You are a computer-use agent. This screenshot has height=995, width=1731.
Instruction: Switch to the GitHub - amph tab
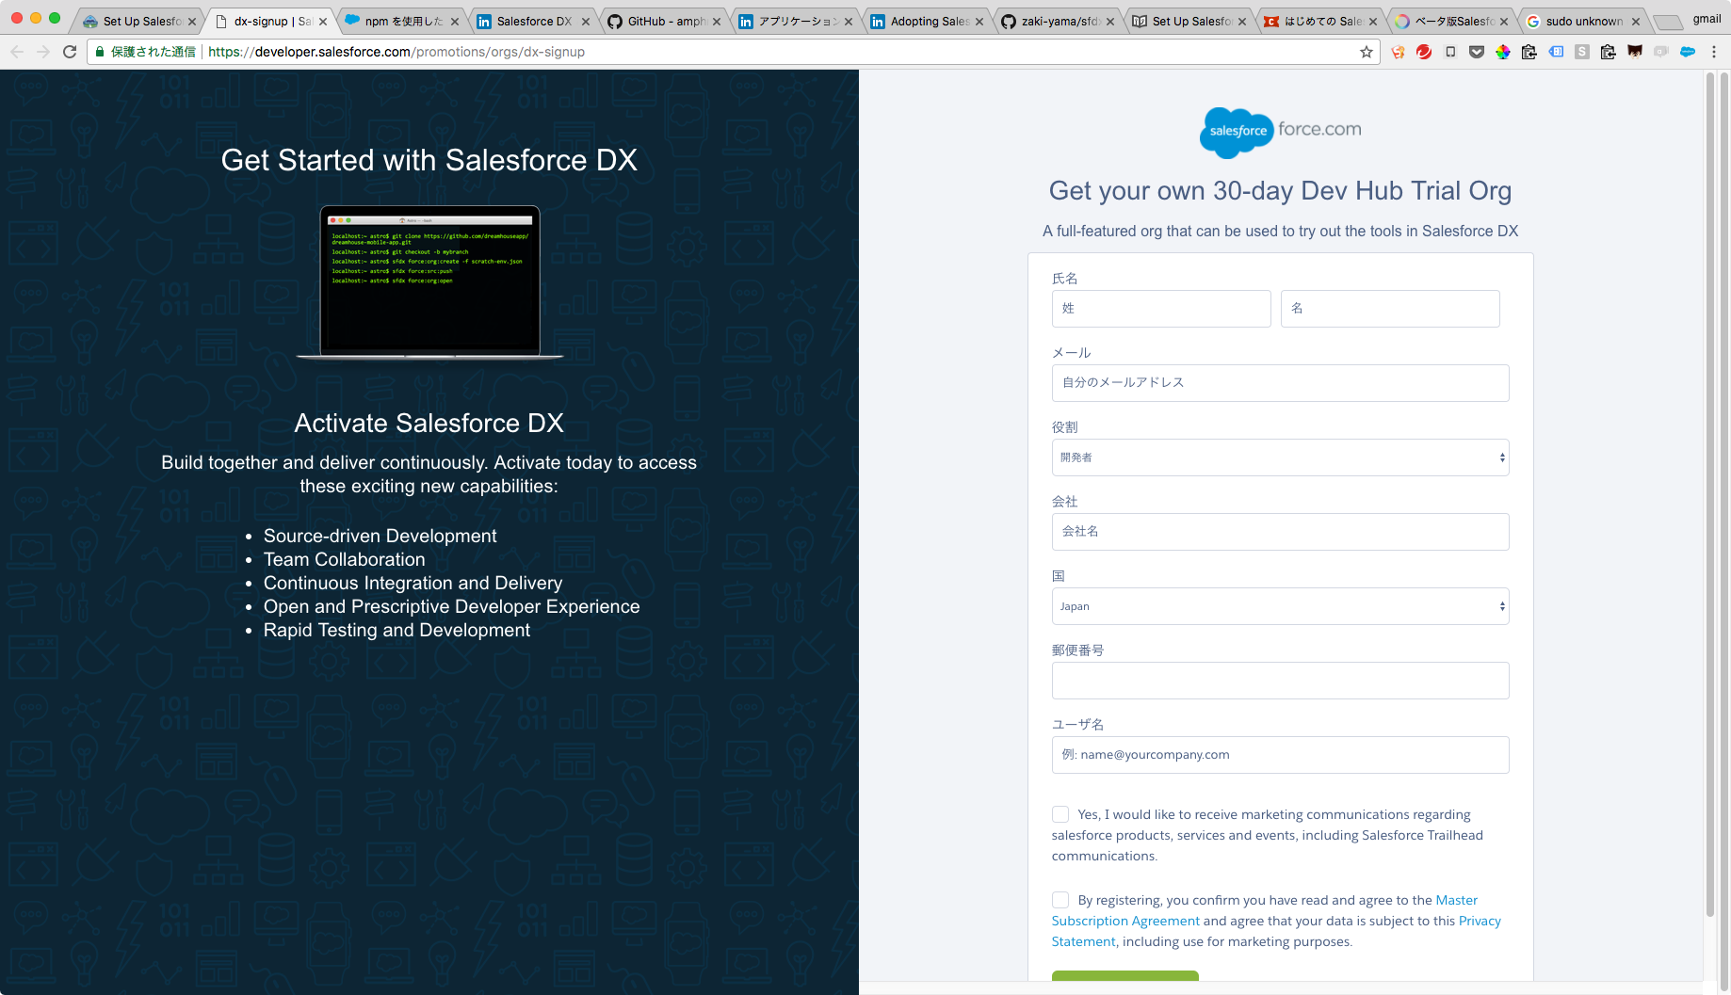[x=665, y=22]
